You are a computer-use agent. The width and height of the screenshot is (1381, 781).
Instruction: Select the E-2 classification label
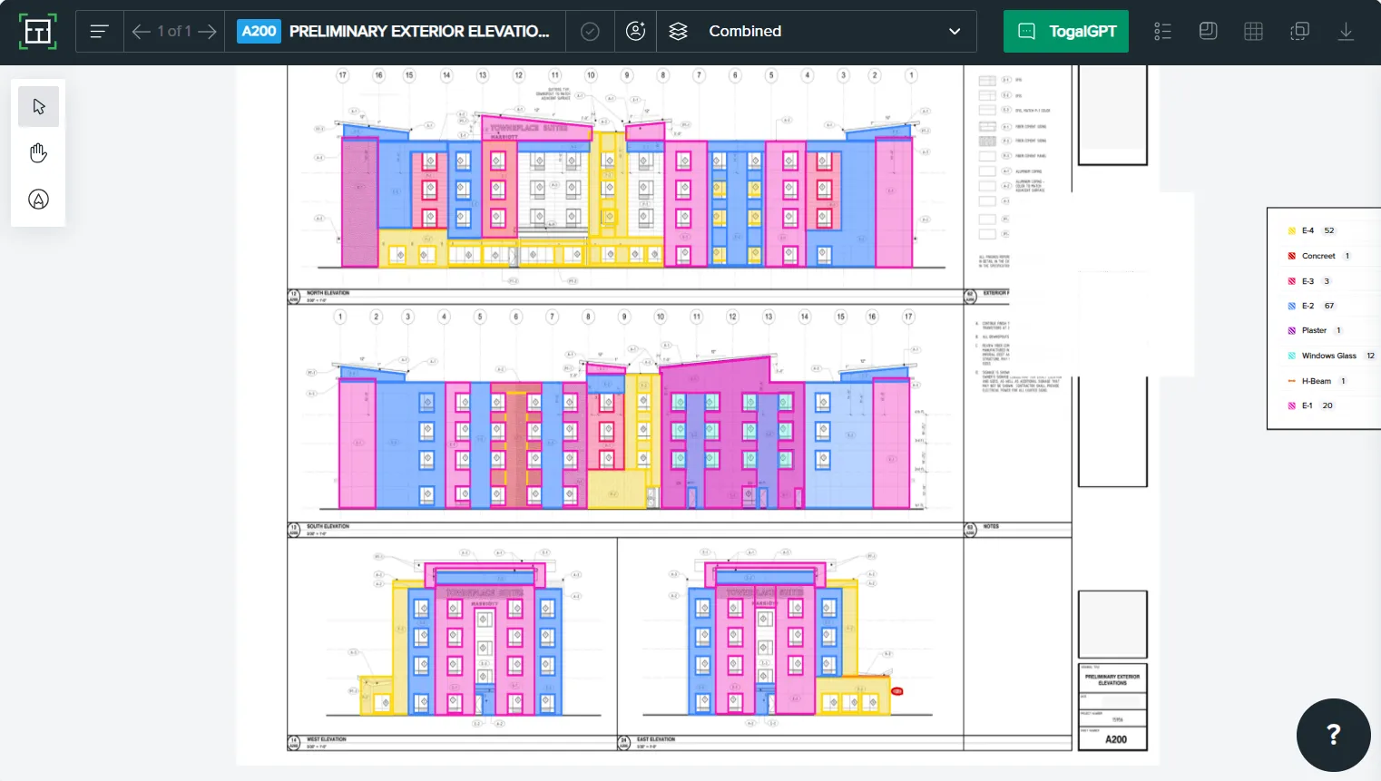[x=1308, y=307]
